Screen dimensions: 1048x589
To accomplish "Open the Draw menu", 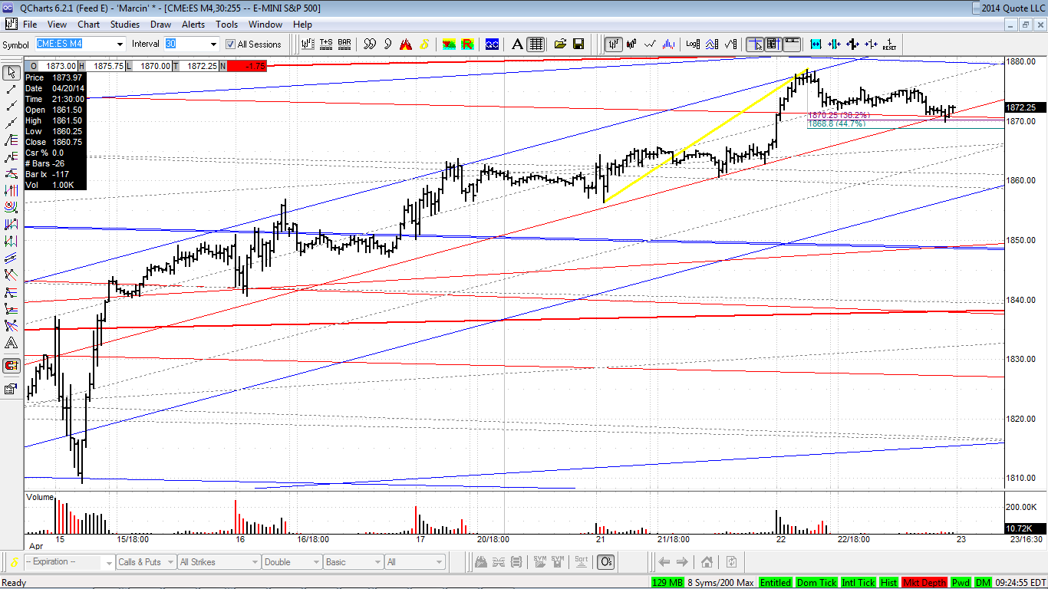I will [x=161, y=25].
